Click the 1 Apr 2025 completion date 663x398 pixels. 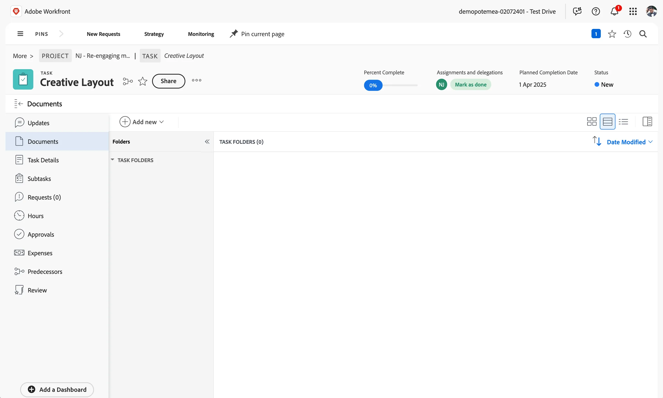click(532, 84)
